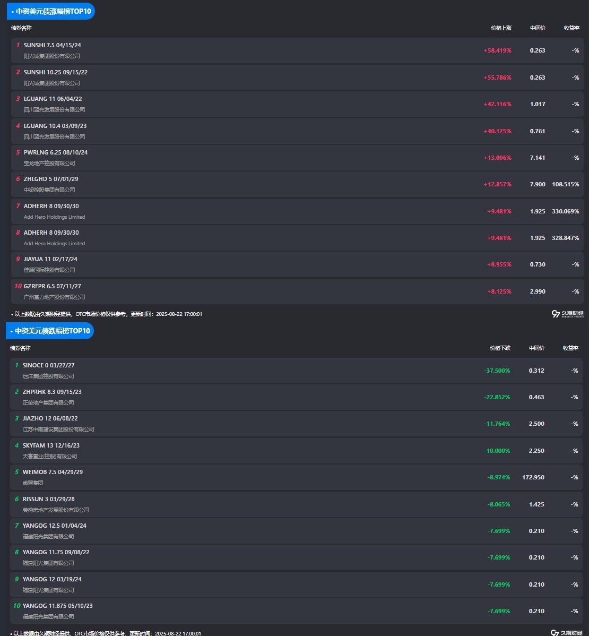Open bond YANGOG 12.5 01/04/24

coord(55,526)
